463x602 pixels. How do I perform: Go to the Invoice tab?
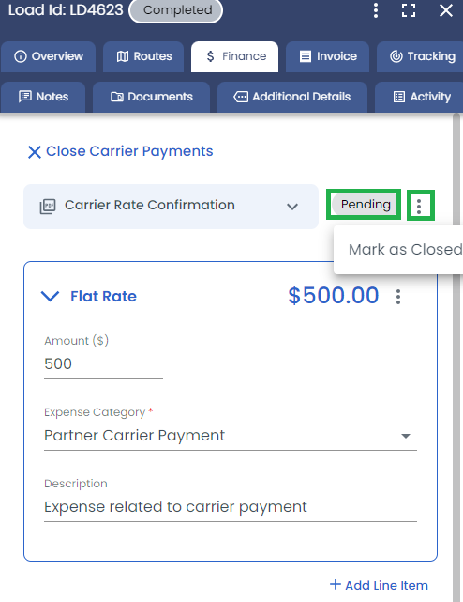coord(328,56)
